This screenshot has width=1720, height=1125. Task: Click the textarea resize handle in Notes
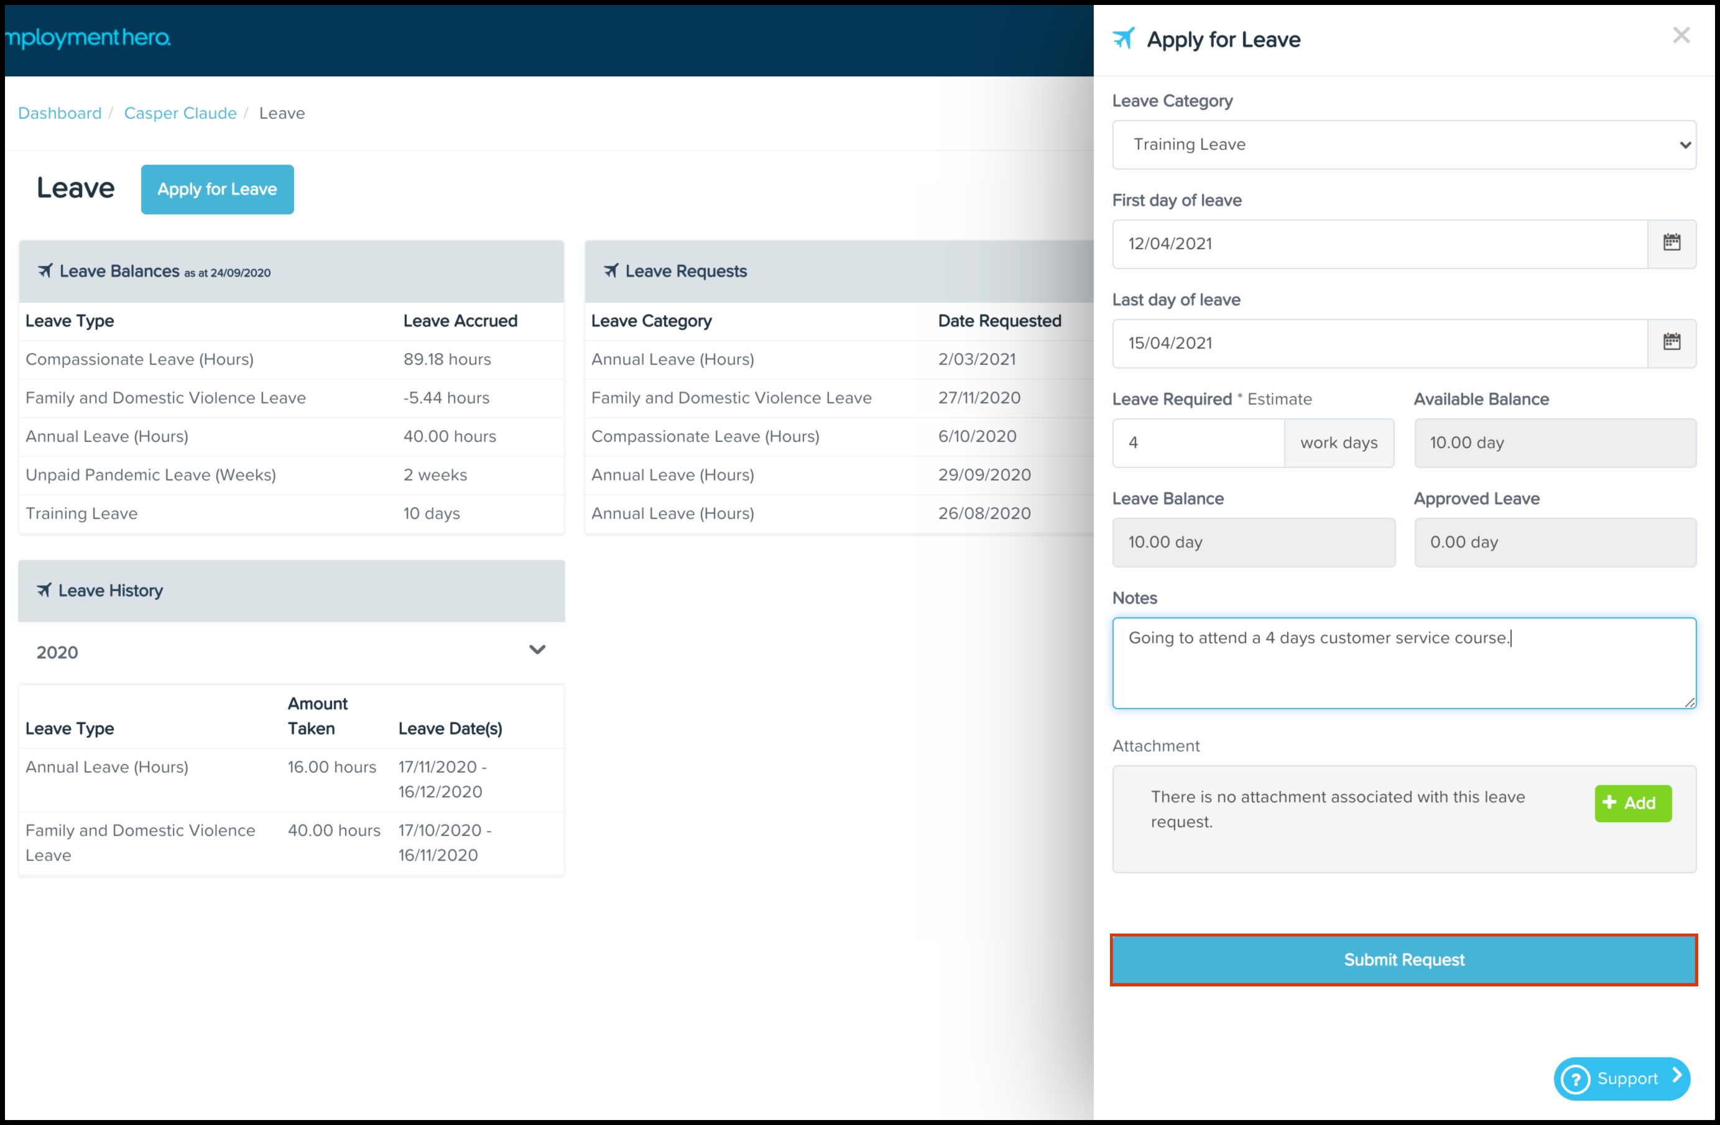click(1689, 702)
